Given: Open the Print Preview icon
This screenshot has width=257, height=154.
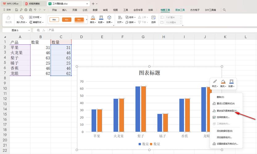Looking at the screenshot, I should [31, 10].
